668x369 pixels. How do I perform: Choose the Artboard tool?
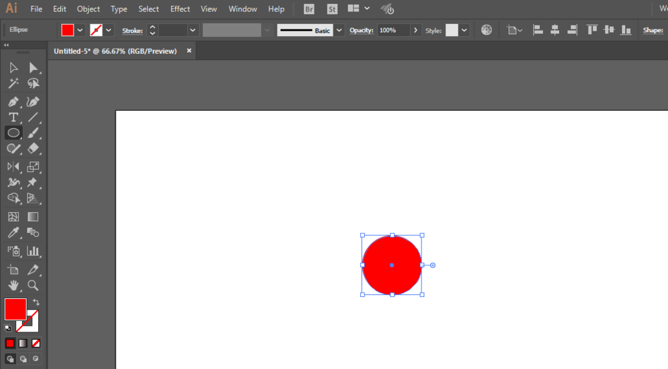click(x=13, y=270)
